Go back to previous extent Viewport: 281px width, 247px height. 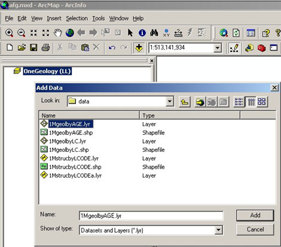click(81, 32)
